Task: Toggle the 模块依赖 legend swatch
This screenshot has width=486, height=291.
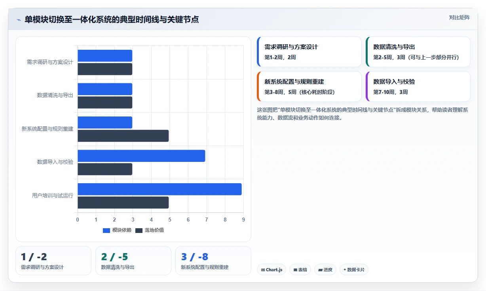Action: (x=106, y=231)
